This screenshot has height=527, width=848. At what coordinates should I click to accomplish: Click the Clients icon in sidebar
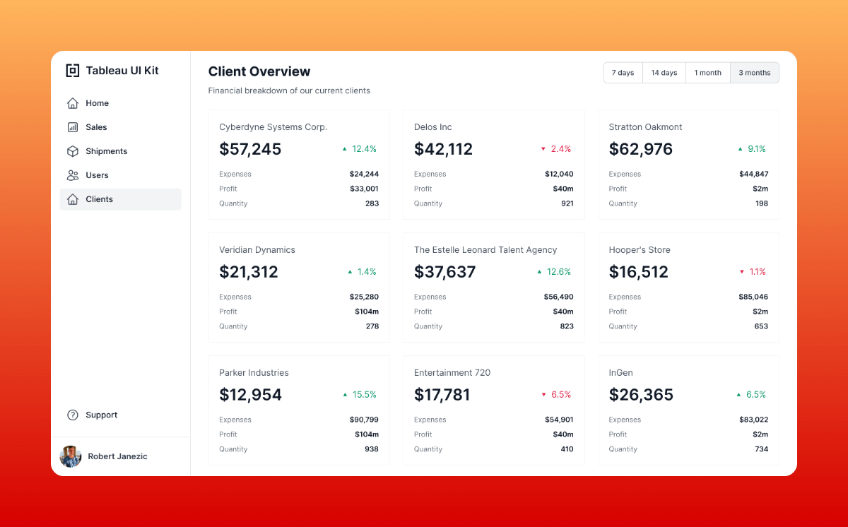(x=73, y=199)
